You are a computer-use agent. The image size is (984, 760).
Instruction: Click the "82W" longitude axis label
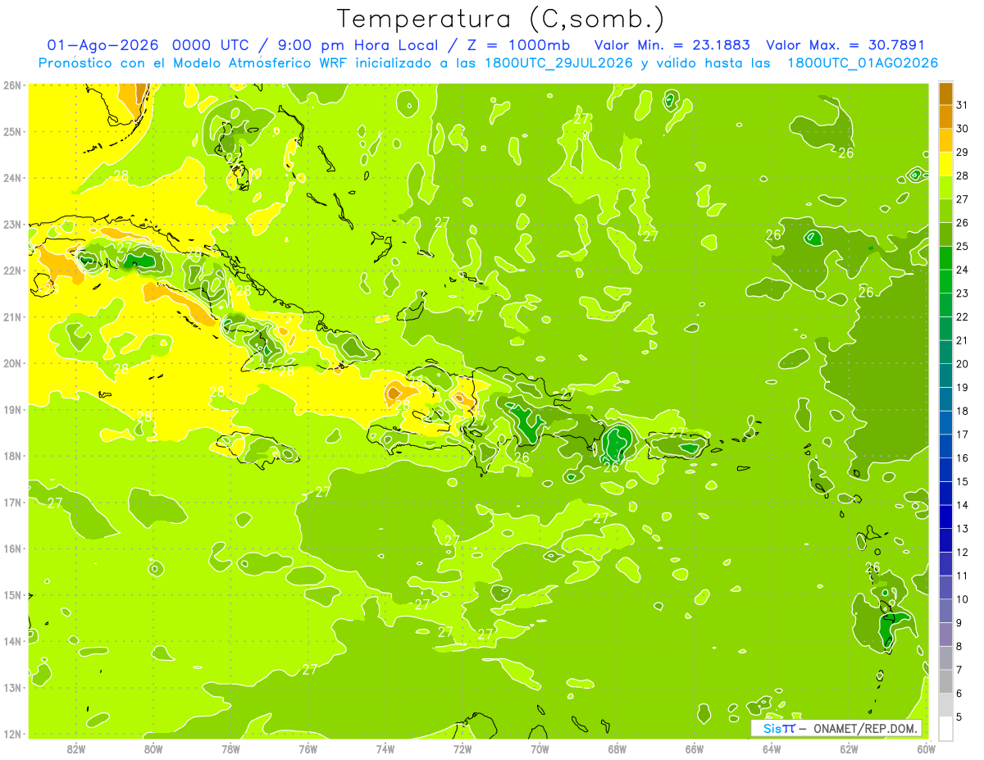pos(76,749)
